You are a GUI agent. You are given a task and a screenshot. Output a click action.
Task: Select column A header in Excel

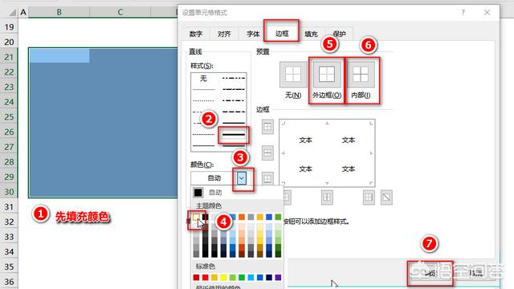point(23,13)
